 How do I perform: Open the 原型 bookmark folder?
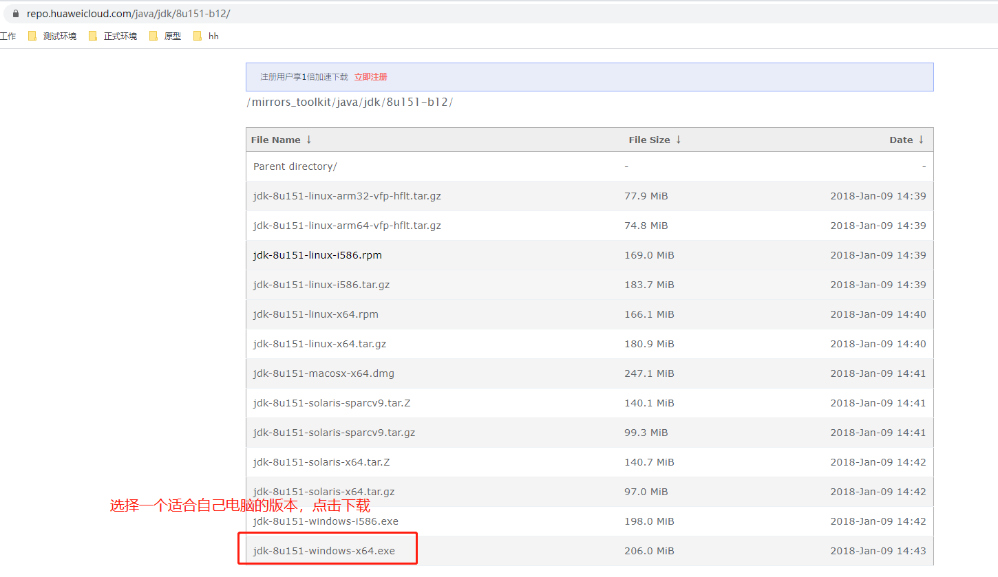tap(165, 36)
